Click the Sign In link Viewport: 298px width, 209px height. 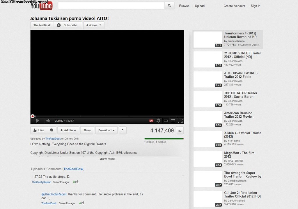[x=256, y=6]
